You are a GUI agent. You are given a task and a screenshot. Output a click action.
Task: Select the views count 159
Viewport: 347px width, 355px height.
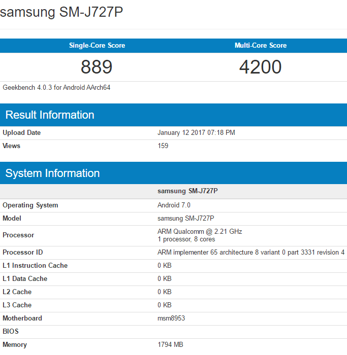[x=163, y=146]
